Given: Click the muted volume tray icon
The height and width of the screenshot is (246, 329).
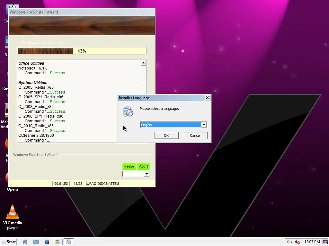Looking at the screenshot, I should point(297,242).
